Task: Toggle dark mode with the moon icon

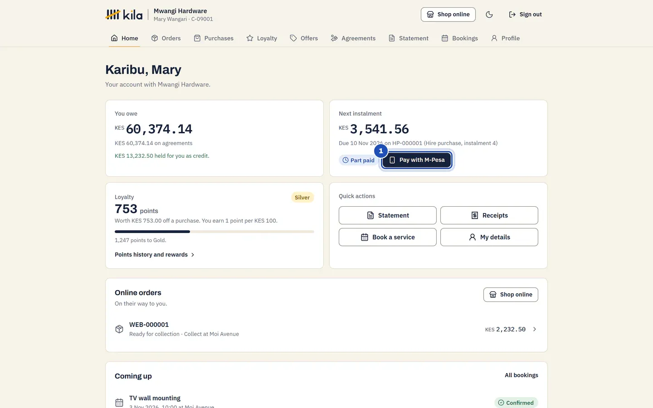Action: coord(489,15)
